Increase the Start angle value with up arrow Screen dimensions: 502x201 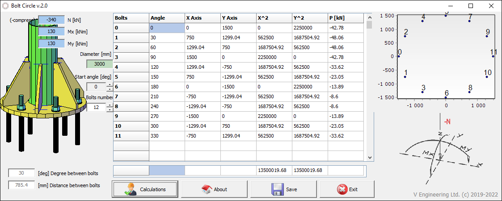coord(110,84)
